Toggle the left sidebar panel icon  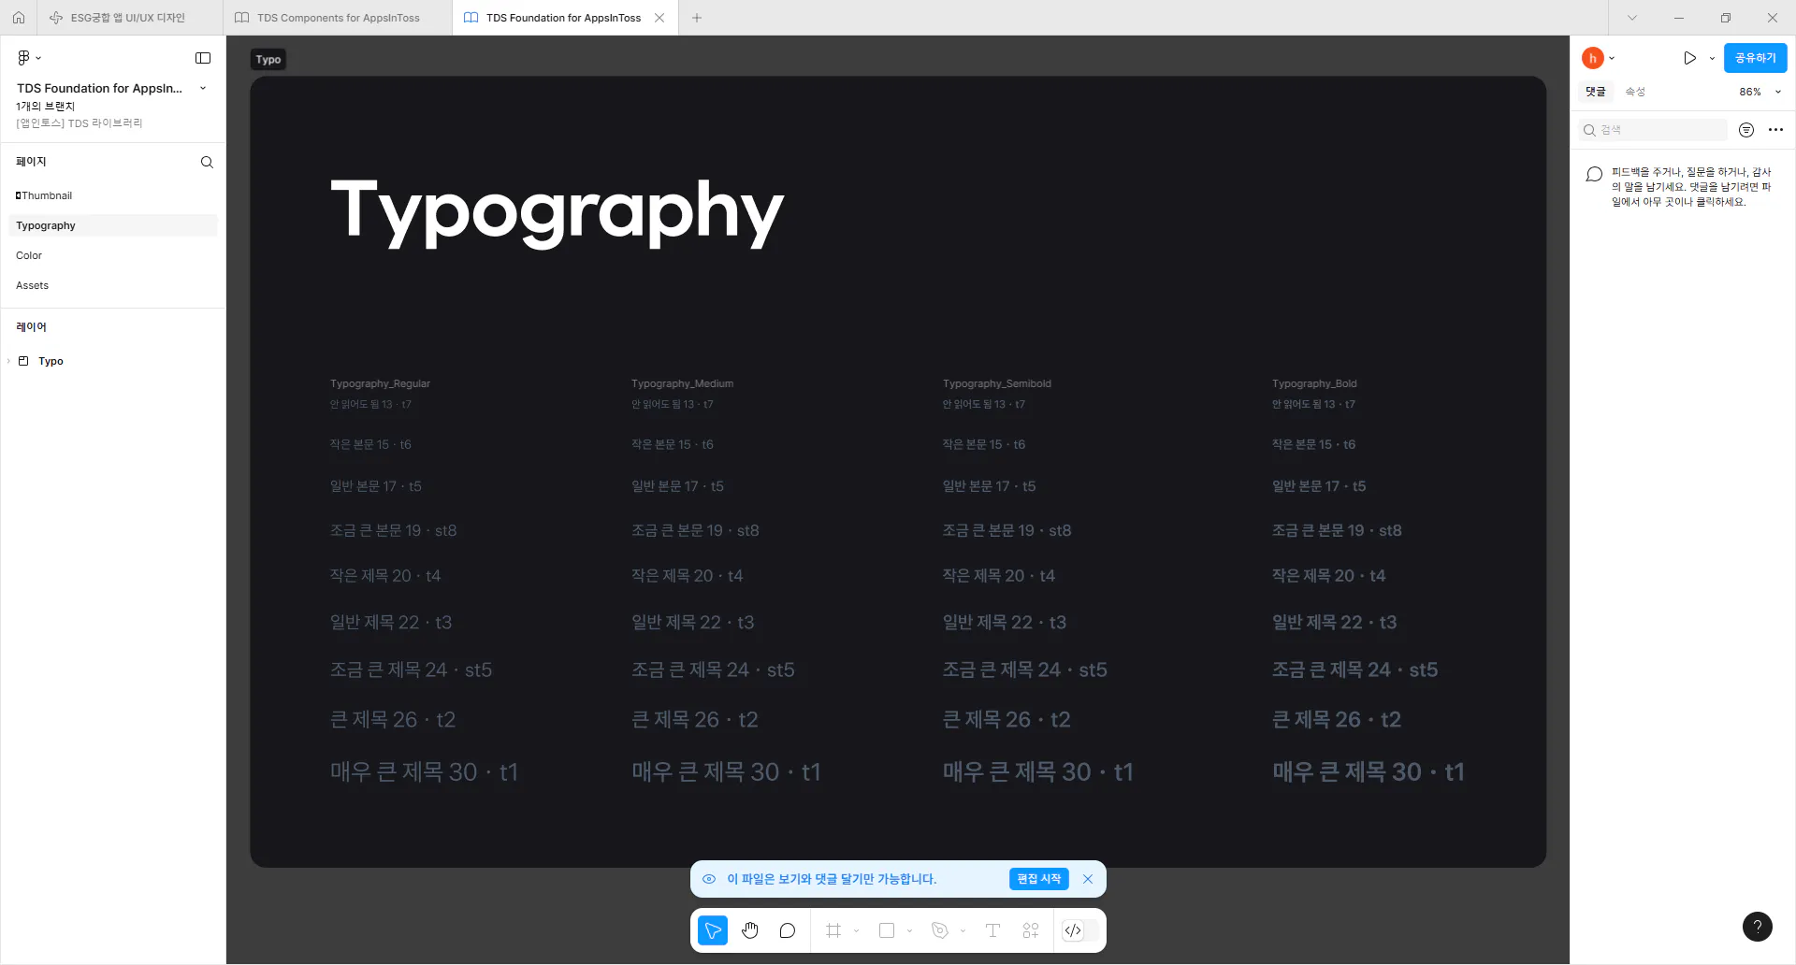203,58
